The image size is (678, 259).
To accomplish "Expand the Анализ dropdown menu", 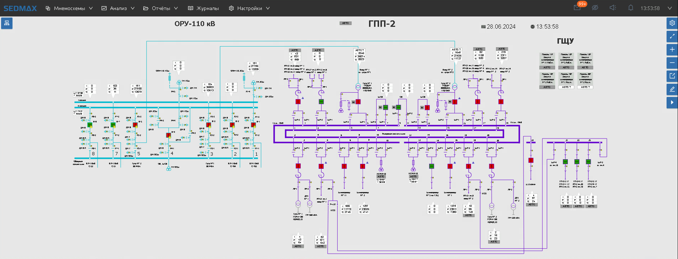I will 118,8.
